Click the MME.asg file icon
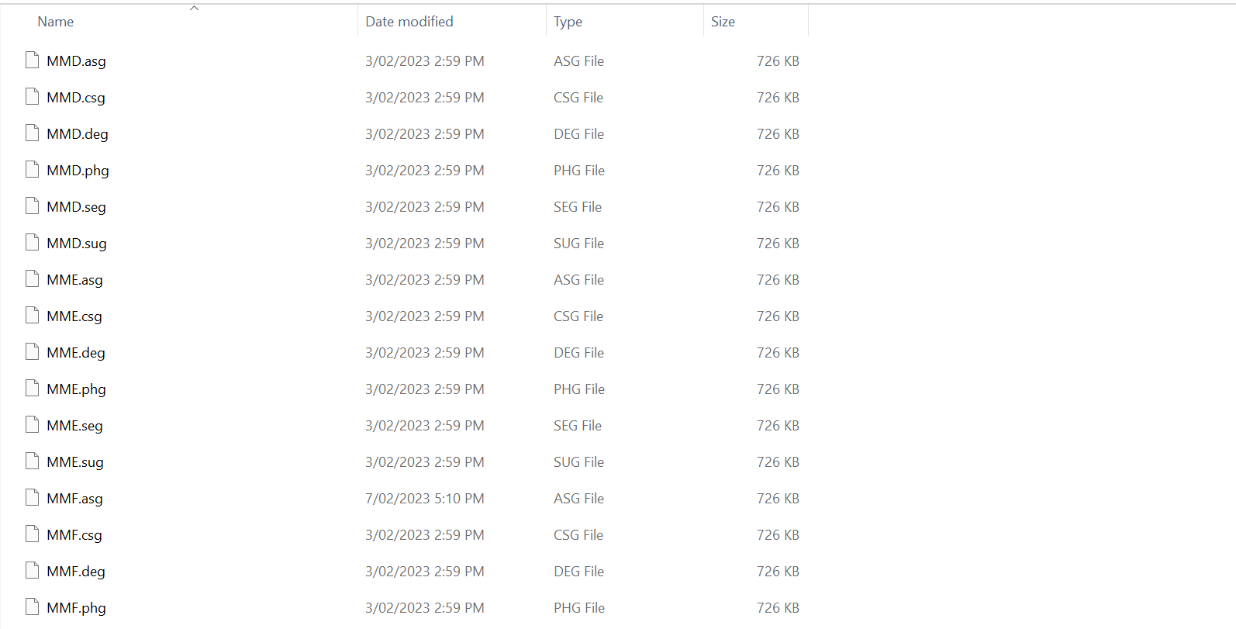 click(x=32, y=279)
